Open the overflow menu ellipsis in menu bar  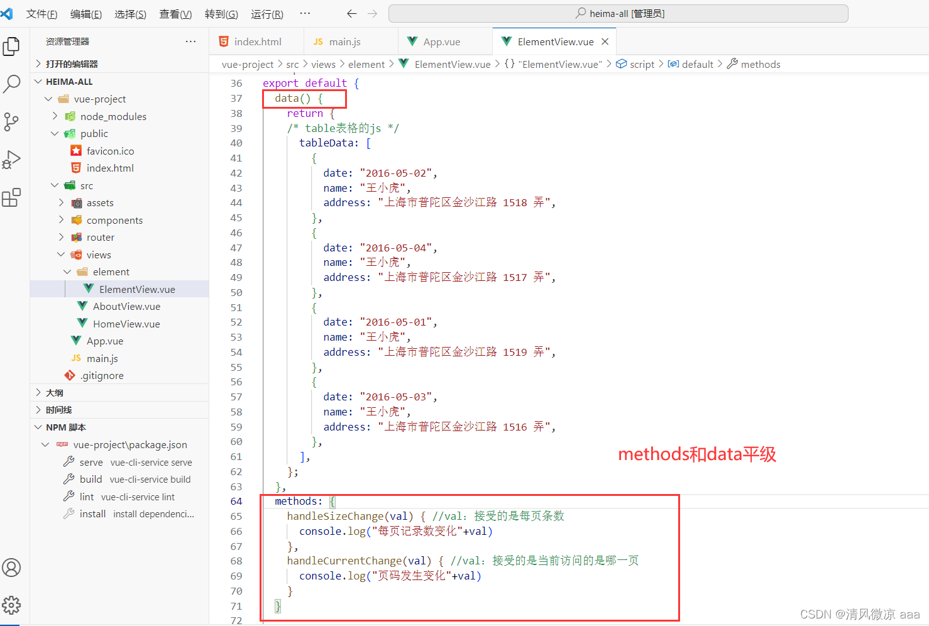[305, 13]
